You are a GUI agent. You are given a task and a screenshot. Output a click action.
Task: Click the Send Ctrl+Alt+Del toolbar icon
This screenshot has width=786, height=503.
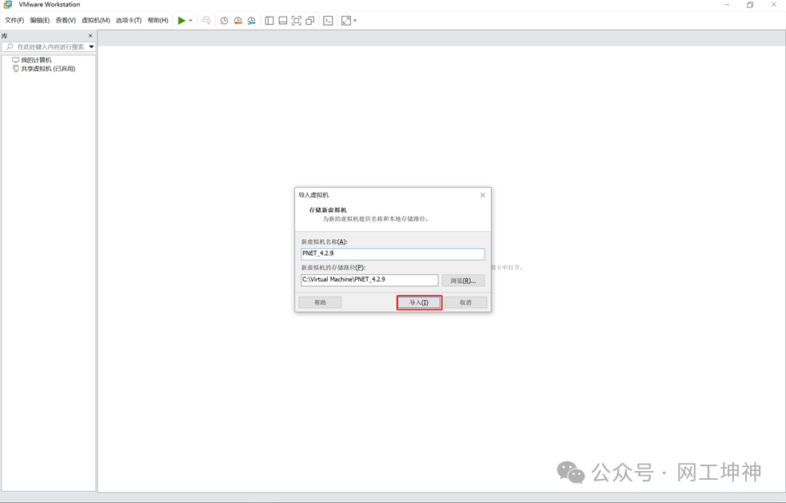coord(206,21)
